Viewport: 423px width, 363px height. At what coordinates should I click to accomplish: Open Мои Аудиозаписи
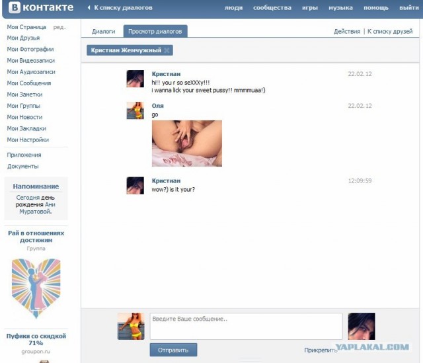(31, 72)
